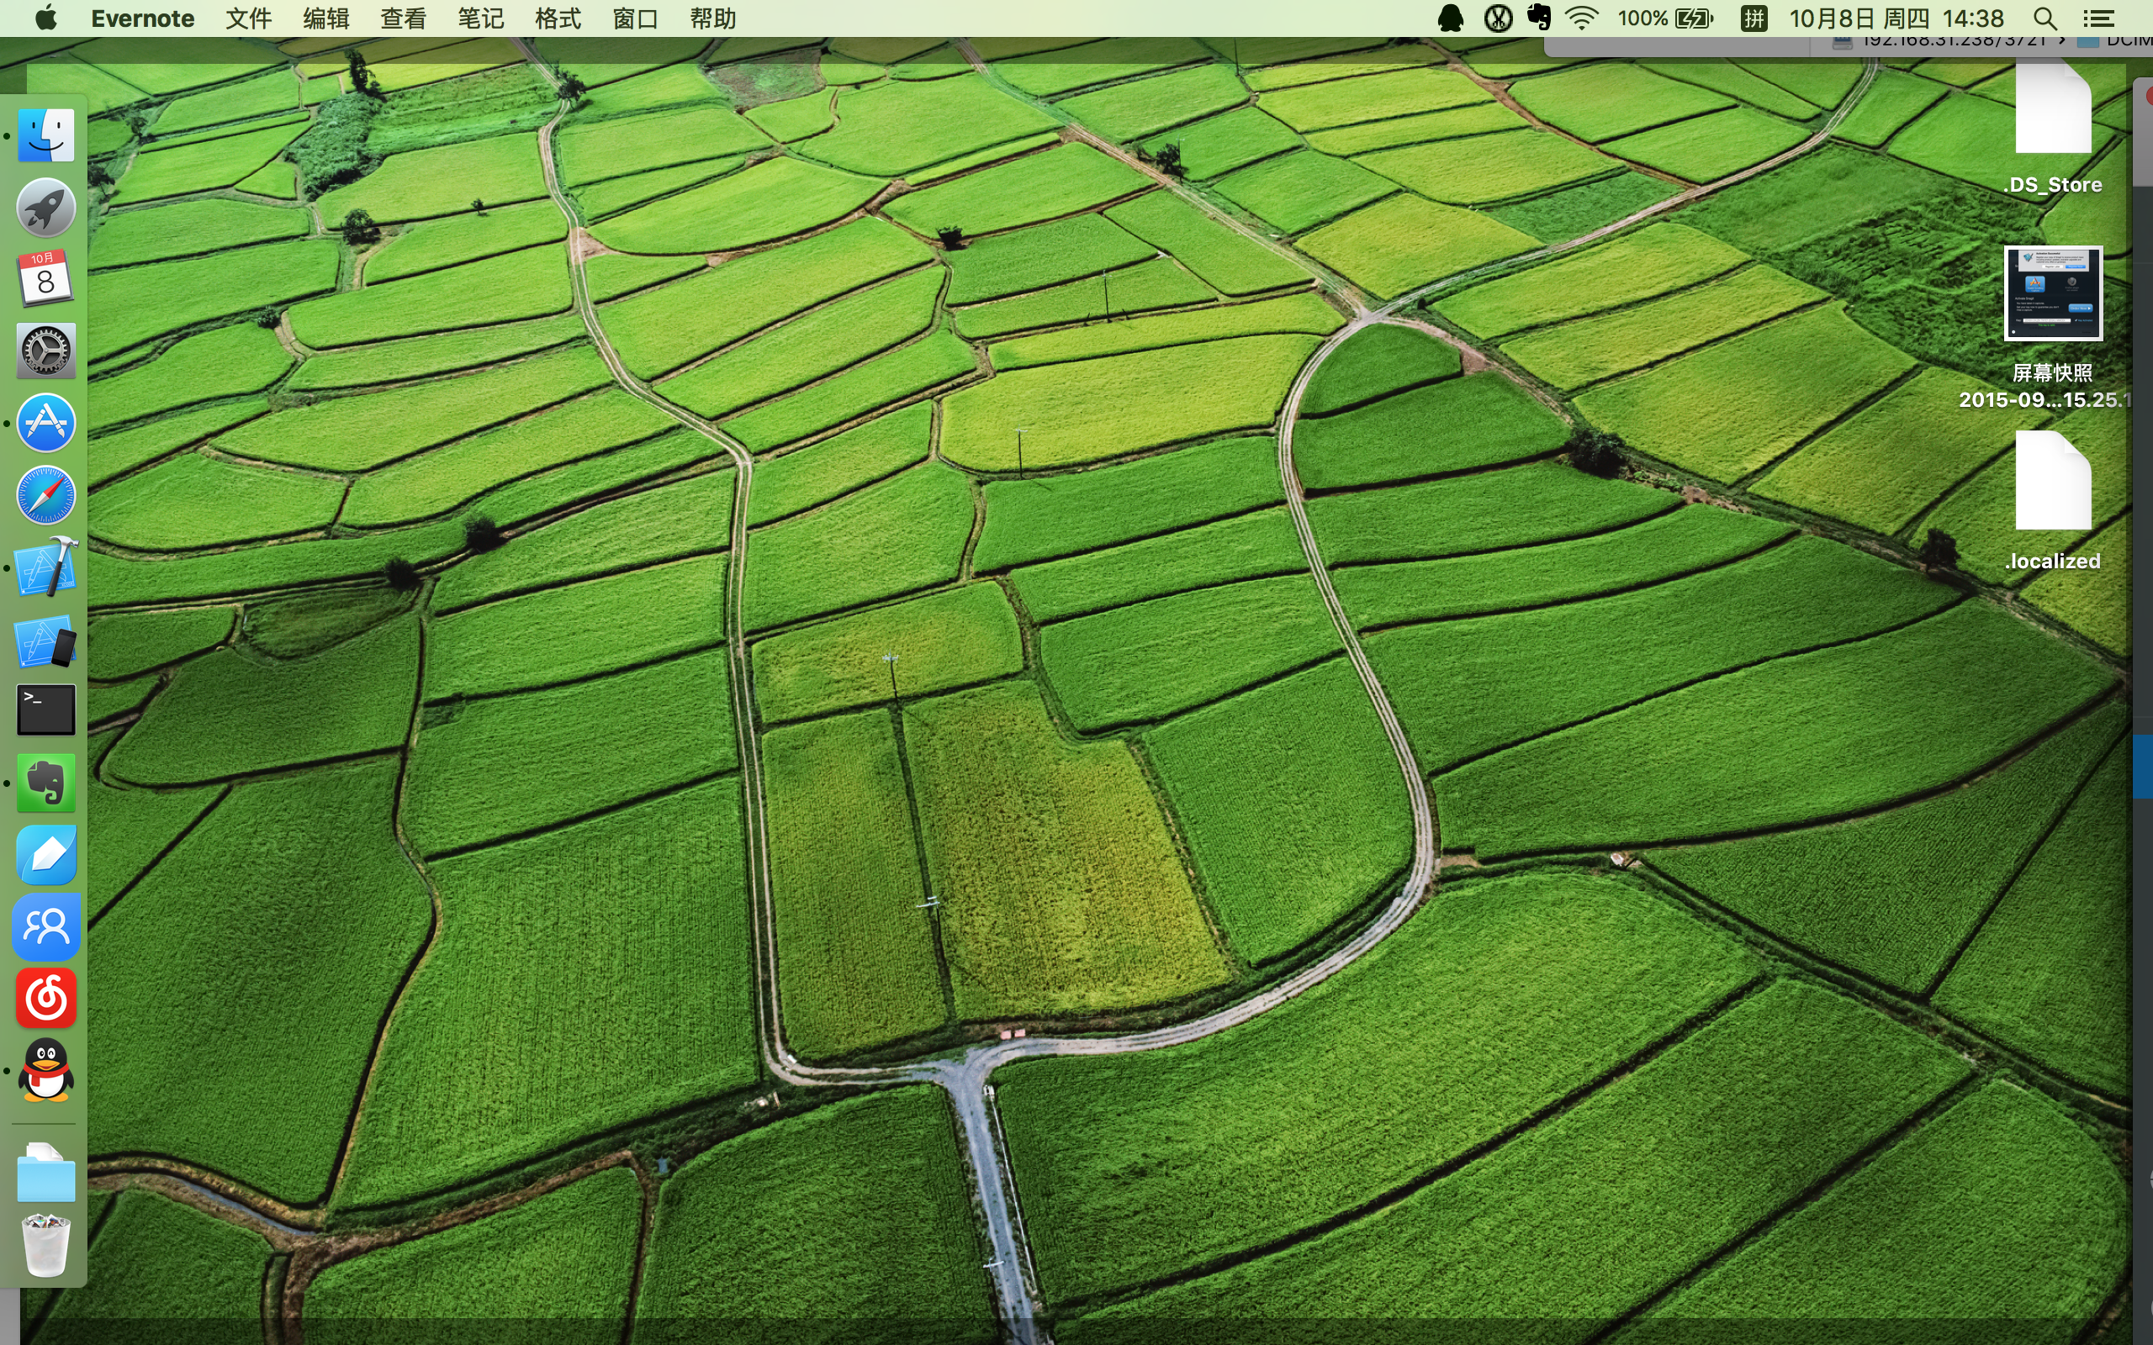Open the 格式 menu

(x=558, y=18)
